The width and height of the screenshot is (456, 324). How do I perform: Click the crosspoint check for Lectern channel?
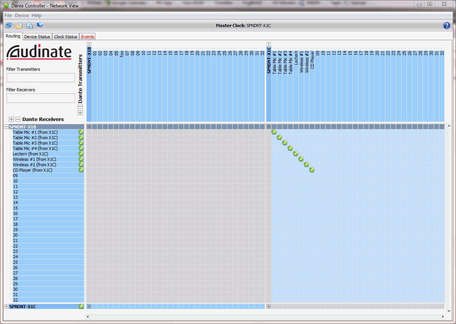(x=296, y=153)
